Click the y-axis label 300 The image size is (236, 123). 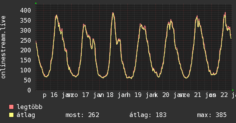(x=25, y=30)
